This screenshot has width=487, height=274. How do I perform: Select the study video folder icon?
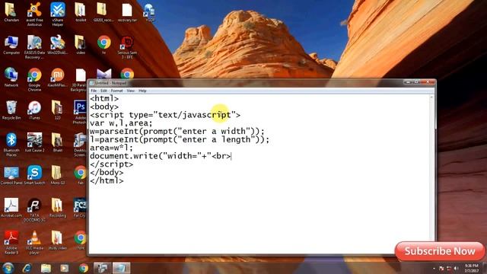coord(58,241)
